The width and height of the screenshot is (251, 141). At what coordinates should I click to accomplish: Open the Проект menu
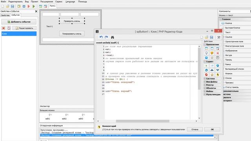[35, 2]
